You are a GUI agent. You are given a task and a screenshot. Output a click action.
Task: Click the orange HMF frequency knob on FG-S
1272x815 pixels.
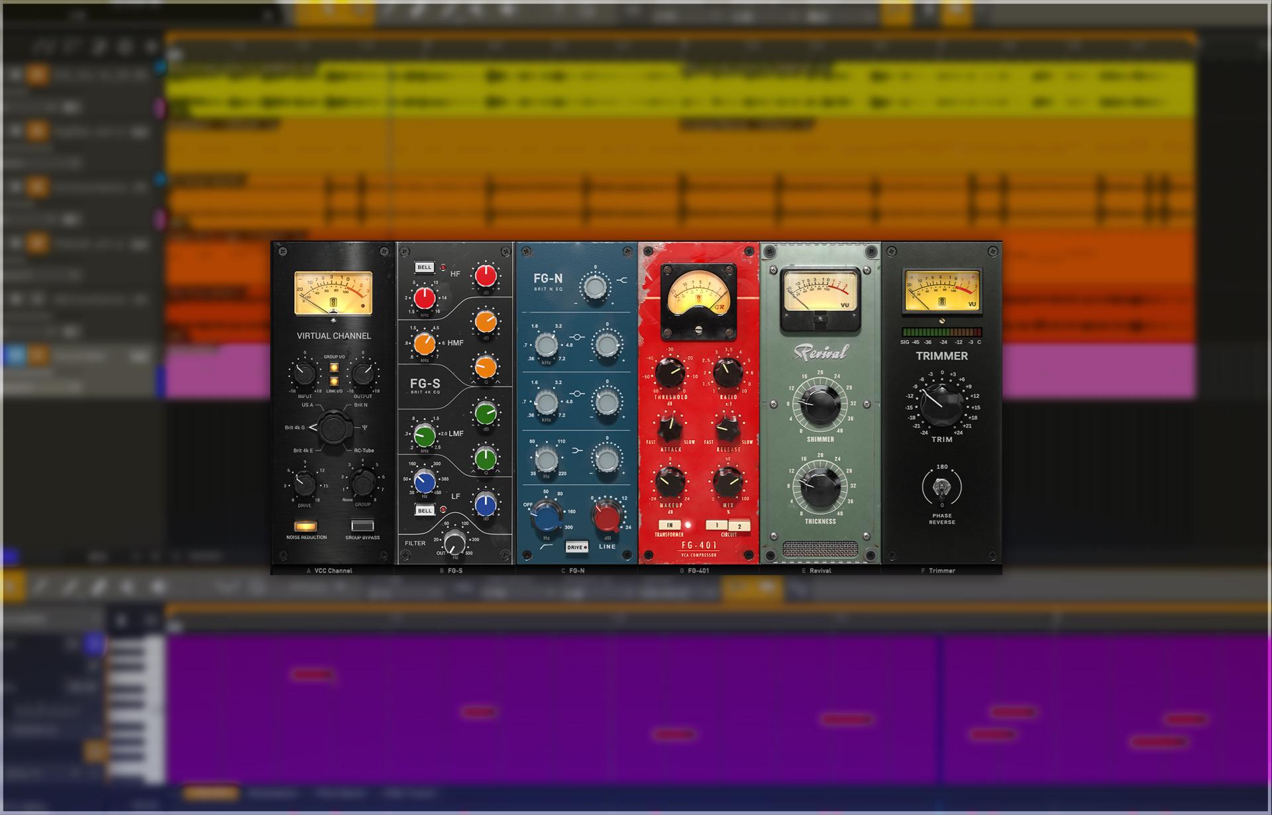pyautogui.click(x=425, y=343)
